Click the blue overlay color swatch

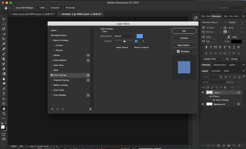coord(140,36)
